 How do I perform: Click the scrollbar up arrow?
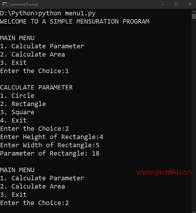(194, 12)
